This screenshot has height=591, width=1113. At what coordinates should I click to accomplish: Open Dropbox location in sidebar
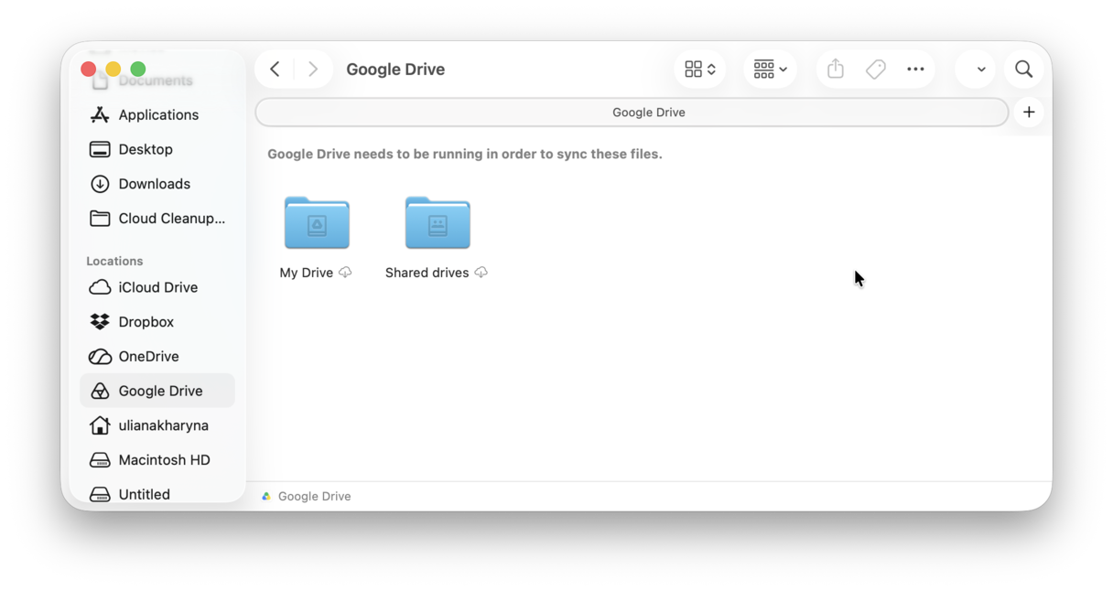[x=157, y=322]
